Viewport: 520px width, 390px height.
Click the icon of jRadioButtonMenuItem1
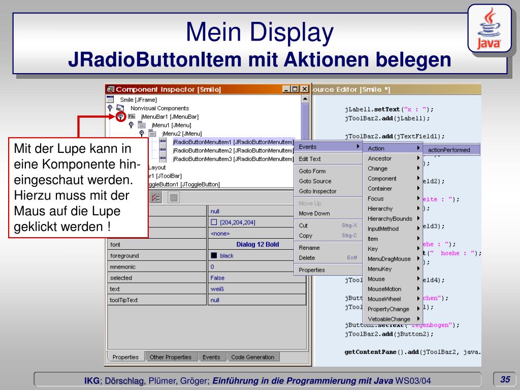163,142
